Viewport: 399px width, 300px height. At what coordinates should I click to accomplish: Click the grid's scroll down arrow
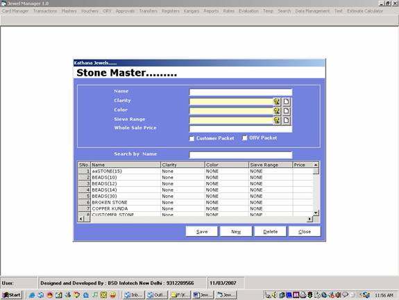coord(316,212)
